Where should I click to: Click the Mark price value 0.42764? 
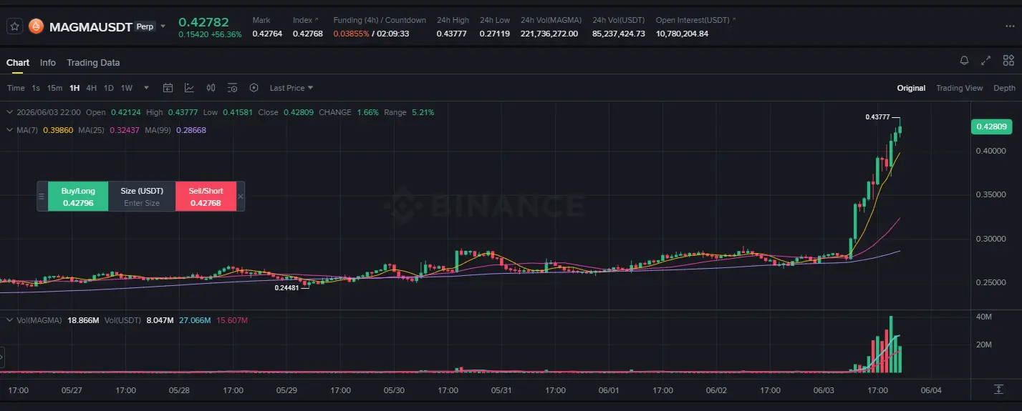(267, 34)
